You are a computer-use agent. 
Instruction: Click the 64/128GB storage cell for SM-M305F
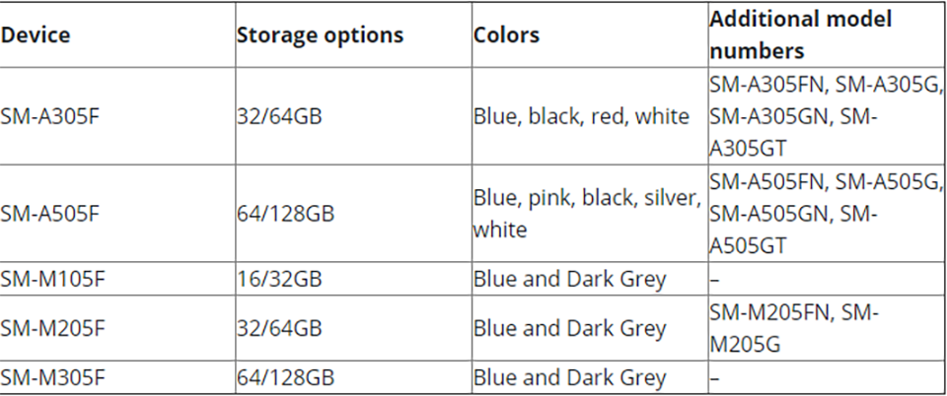coord(354,378)
